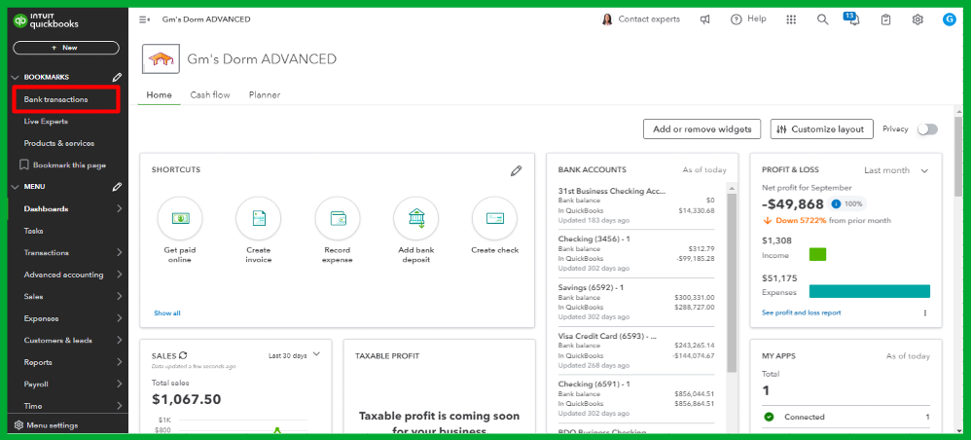Toggle the Privacy switch
Image resolution: width=971 pixels, height=440 pixels.
point(927,128)
